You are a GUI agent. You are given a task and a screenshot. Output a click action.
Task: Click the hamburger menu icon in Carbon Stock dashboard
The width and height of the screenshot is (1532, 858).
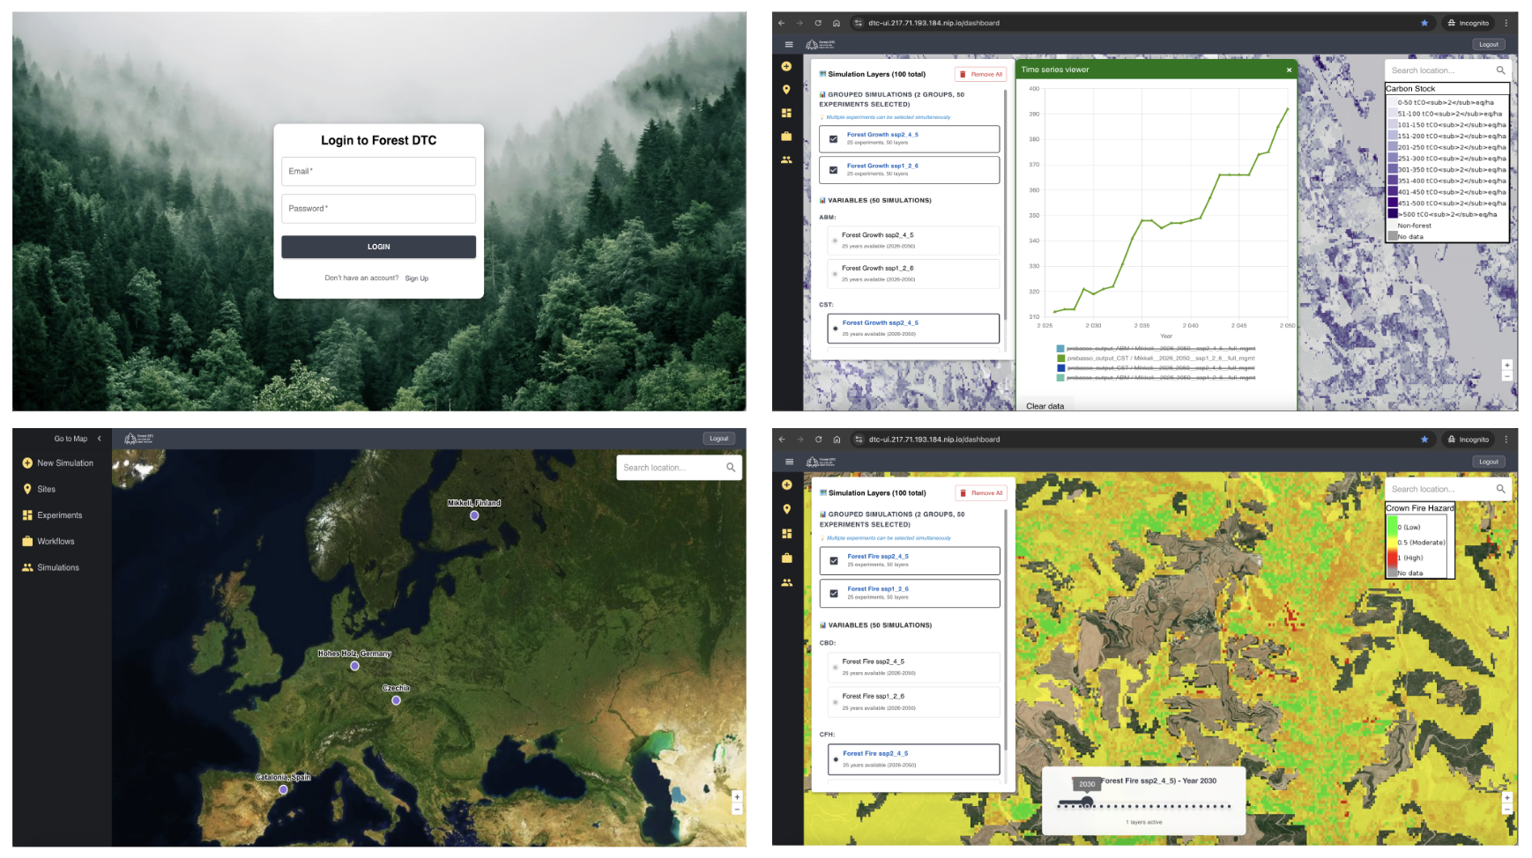(x=788, y=44)
